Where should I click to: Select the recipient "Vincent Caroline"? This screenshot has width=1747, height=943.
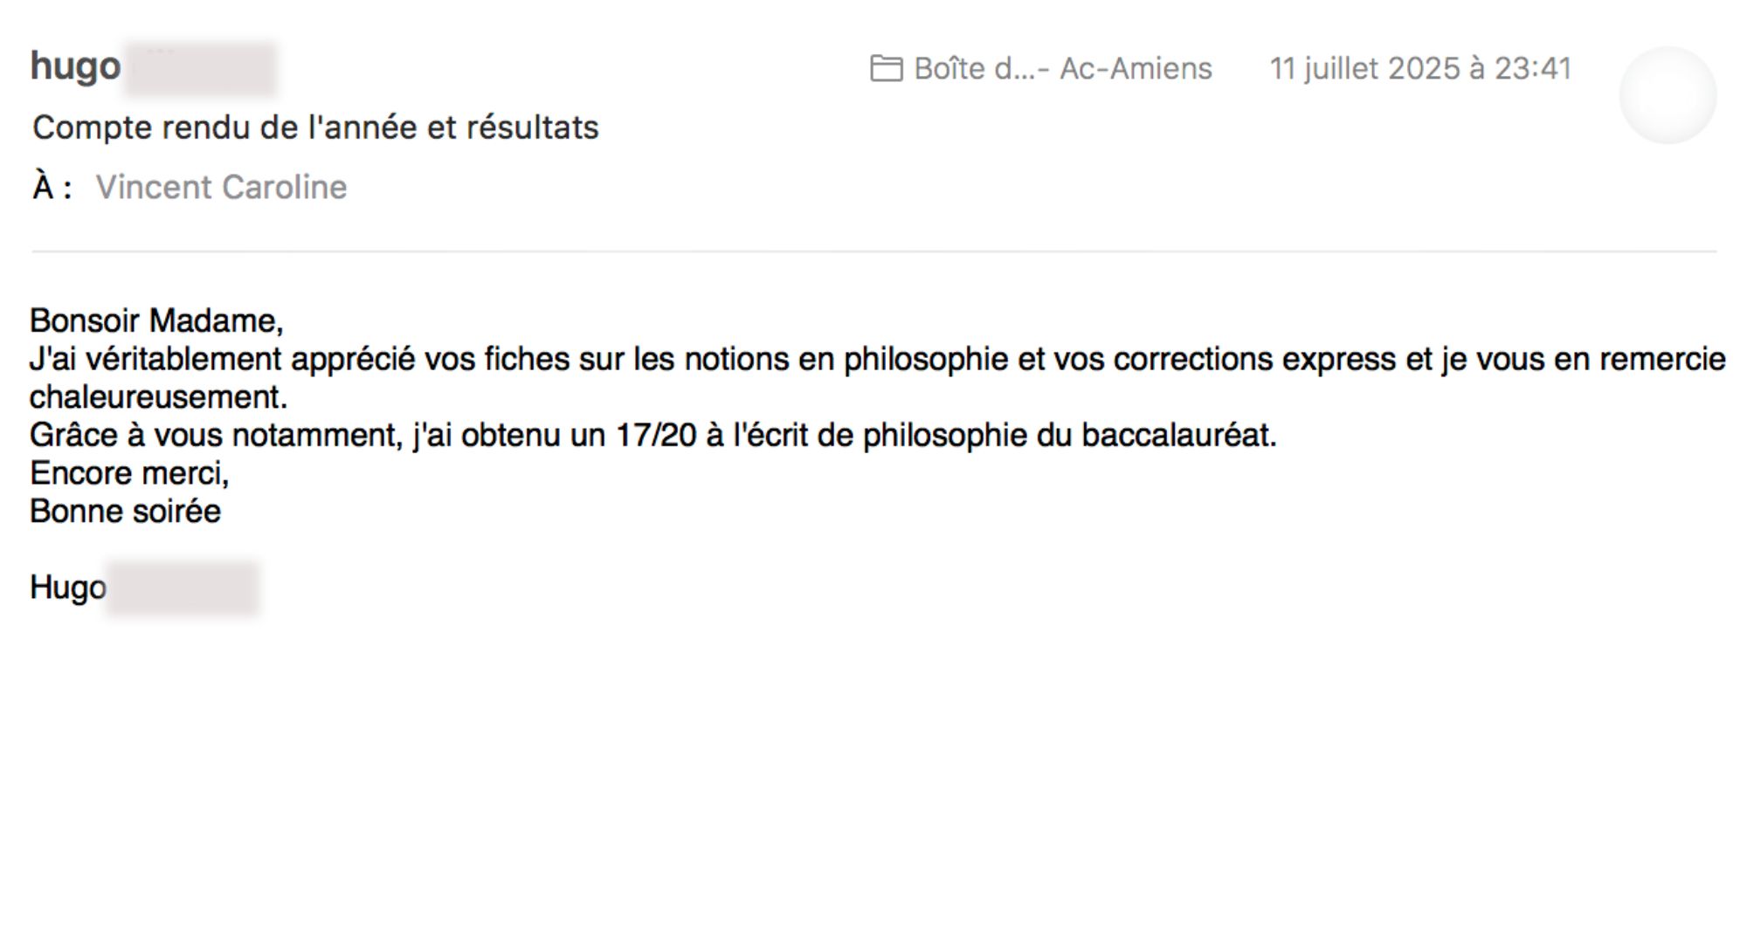(x=221, y=188)
